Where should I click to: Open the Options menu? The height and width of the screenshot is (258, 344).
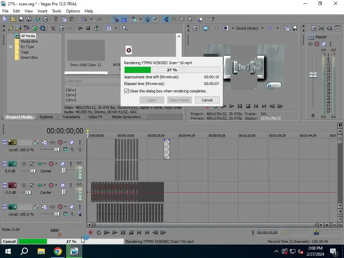pyautogui.click(x=73, y=11)
